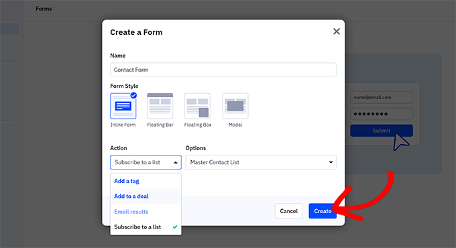Choose Add to a deal action

(x=146, y=196)
